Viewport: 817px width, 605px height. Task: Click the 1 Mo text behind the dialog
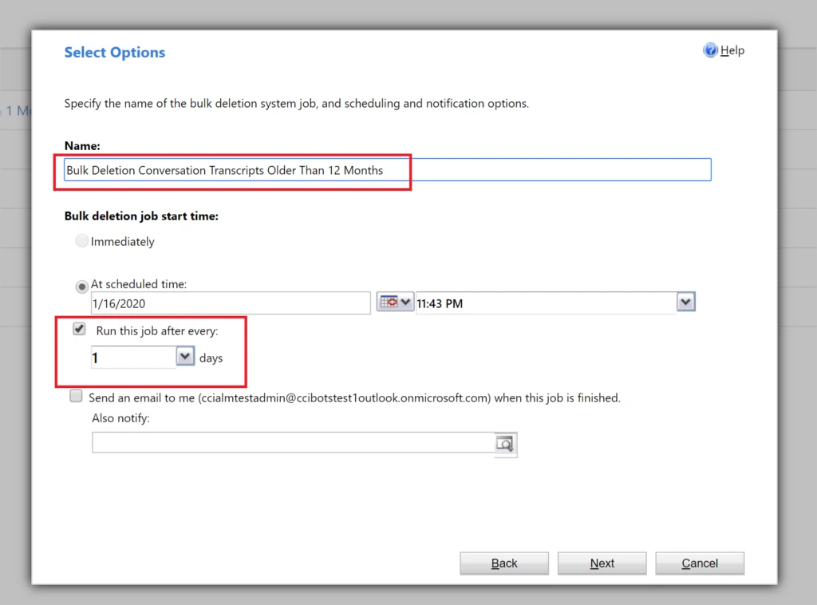coord(14,111)
